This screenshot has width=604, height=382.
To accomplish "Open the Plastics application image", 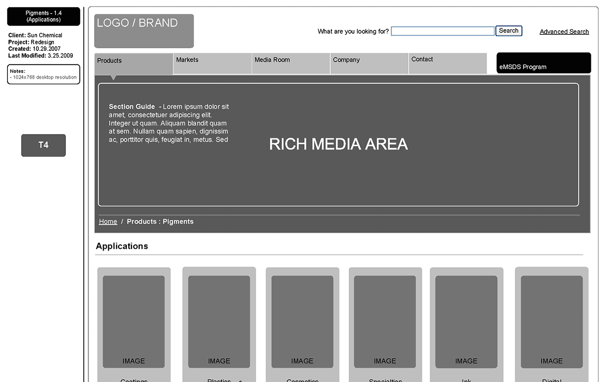I will coord(219,322).
